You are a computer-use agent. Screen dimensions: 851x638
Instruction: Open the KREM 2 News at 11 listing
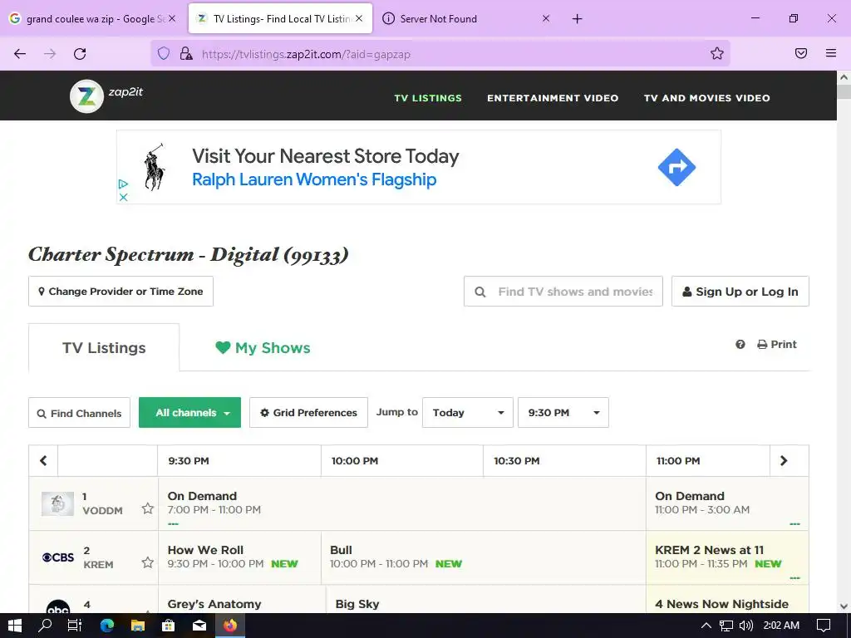727,557
